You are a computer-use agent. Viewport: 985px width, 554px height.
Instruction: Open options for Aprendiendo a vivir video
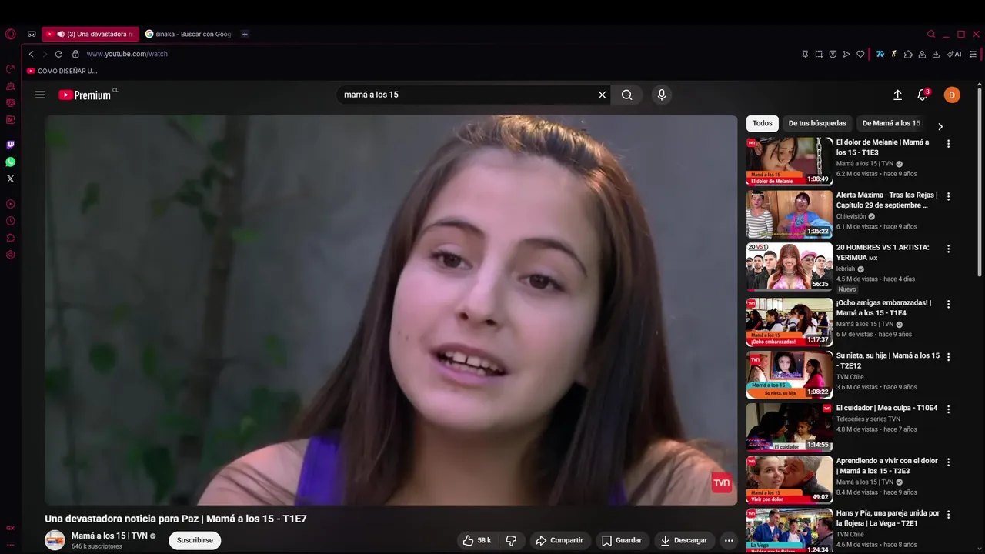(x=948, y=462)
